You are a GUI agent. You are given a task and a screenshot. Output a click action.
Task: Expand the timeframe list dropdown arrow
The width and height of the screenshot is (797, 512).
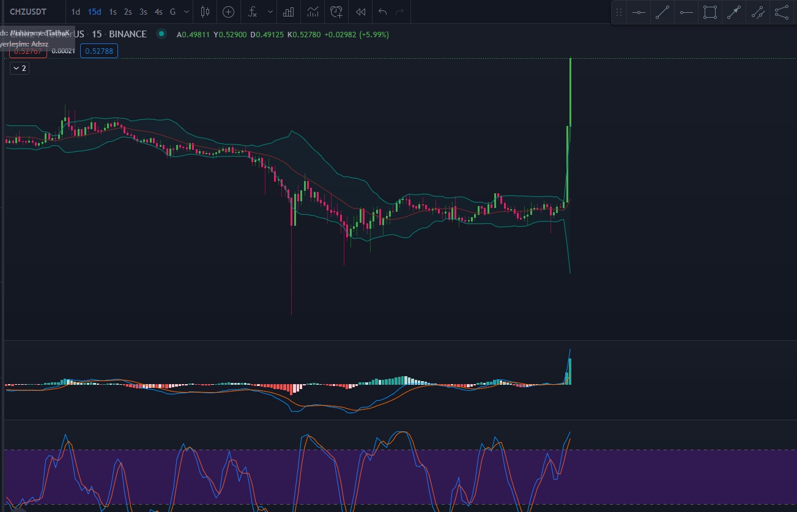187,12
